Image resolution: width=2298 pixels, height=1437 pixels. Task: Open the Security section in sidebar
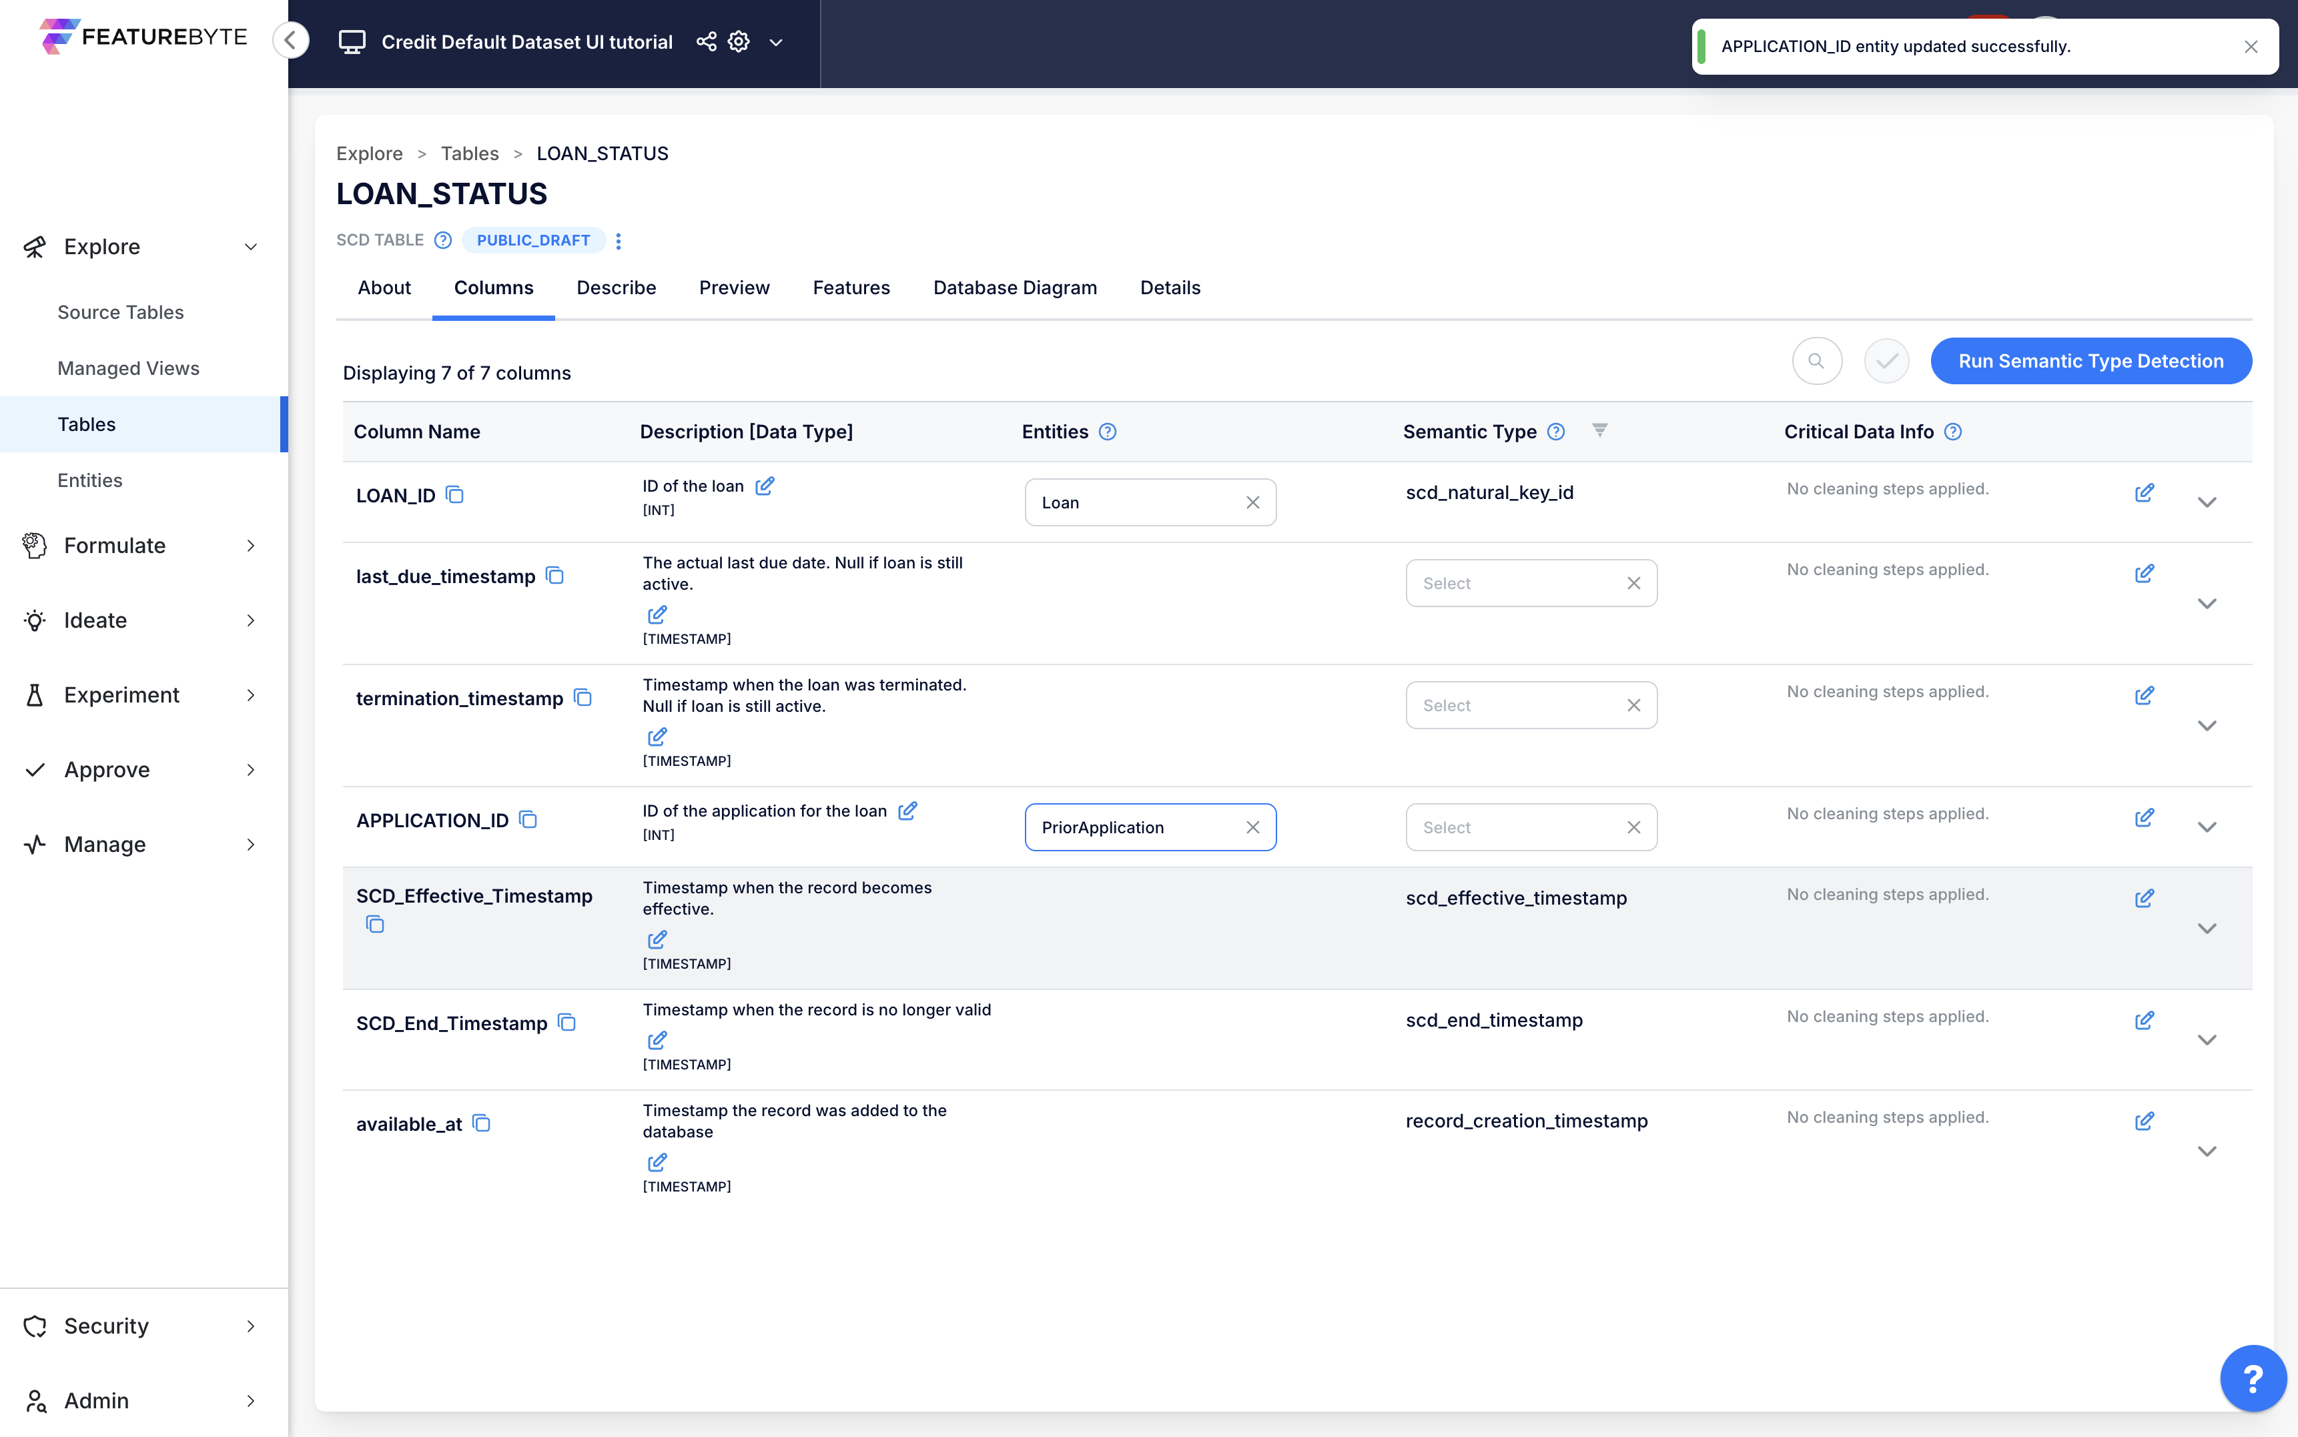click(x=105, y=1326)
